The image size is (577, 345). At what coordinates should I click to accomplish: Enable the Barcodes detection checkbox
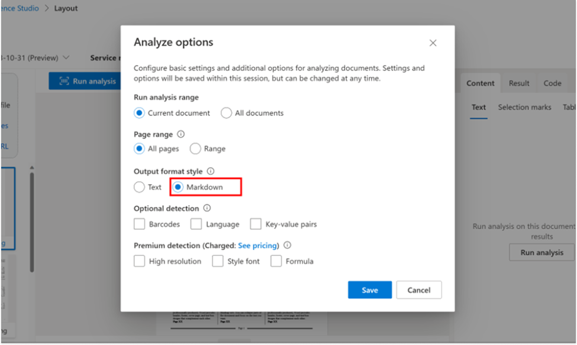(140, 224)
